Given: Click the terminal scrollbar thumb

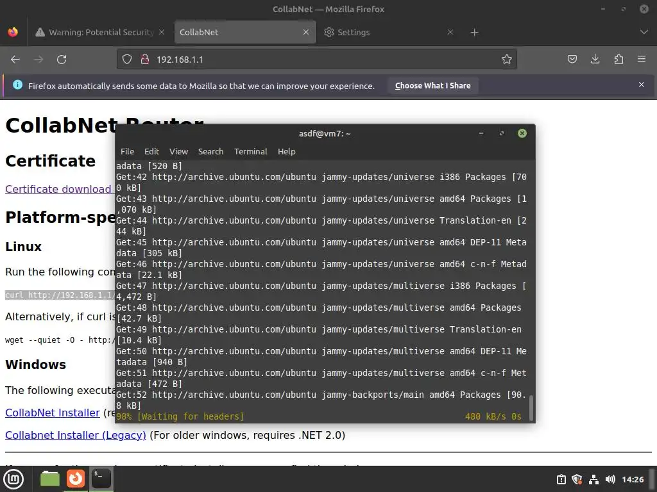Looking at the screenshot, I should point(531,408).
